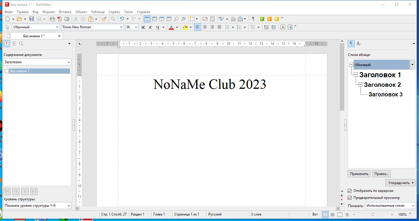Click the zoom slider handle in status bar

pyautogui.click(x=373, y=214)
